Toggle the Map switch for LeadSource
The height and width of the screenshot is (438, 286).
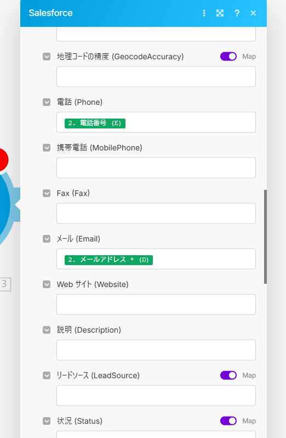(x=228, y=375)
